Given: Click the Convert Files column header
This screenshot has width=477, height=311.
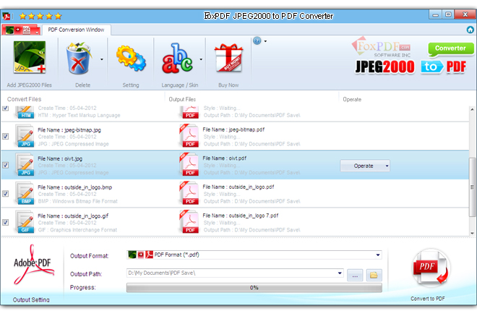Looking at the screenshot, I should coord(24,99).
